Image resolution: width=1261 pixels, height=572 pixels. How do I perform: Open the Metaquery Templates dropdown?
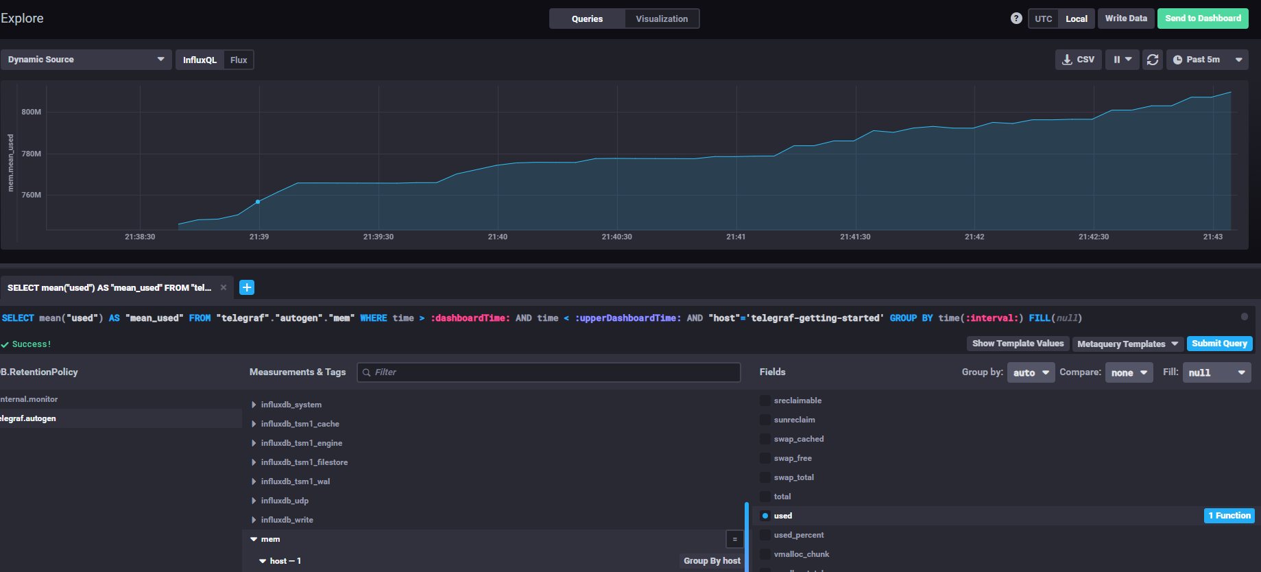1127,344
